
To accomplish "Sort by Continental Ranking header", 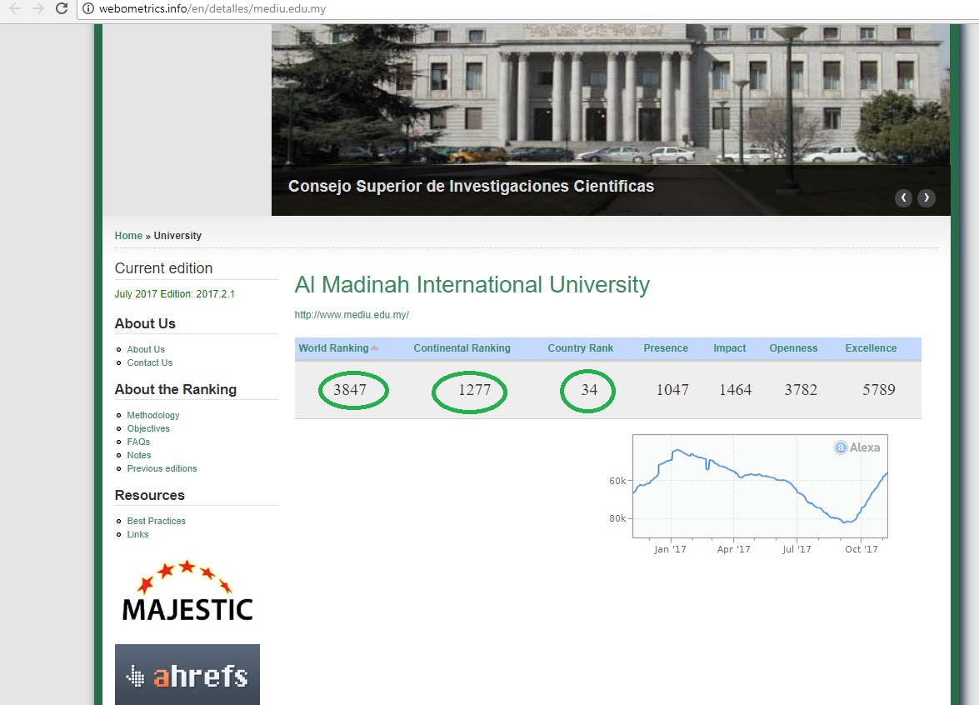I will pos(462,348).
